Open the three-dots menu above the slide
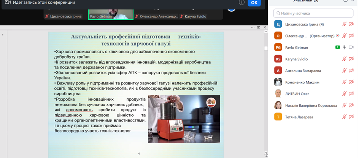Screen dimensions: 359x158 (x=253, y=27)
